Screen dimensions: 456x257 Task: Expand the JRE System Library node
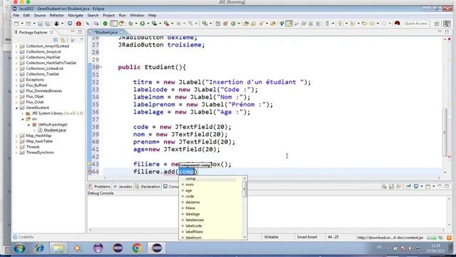point(22,114)
